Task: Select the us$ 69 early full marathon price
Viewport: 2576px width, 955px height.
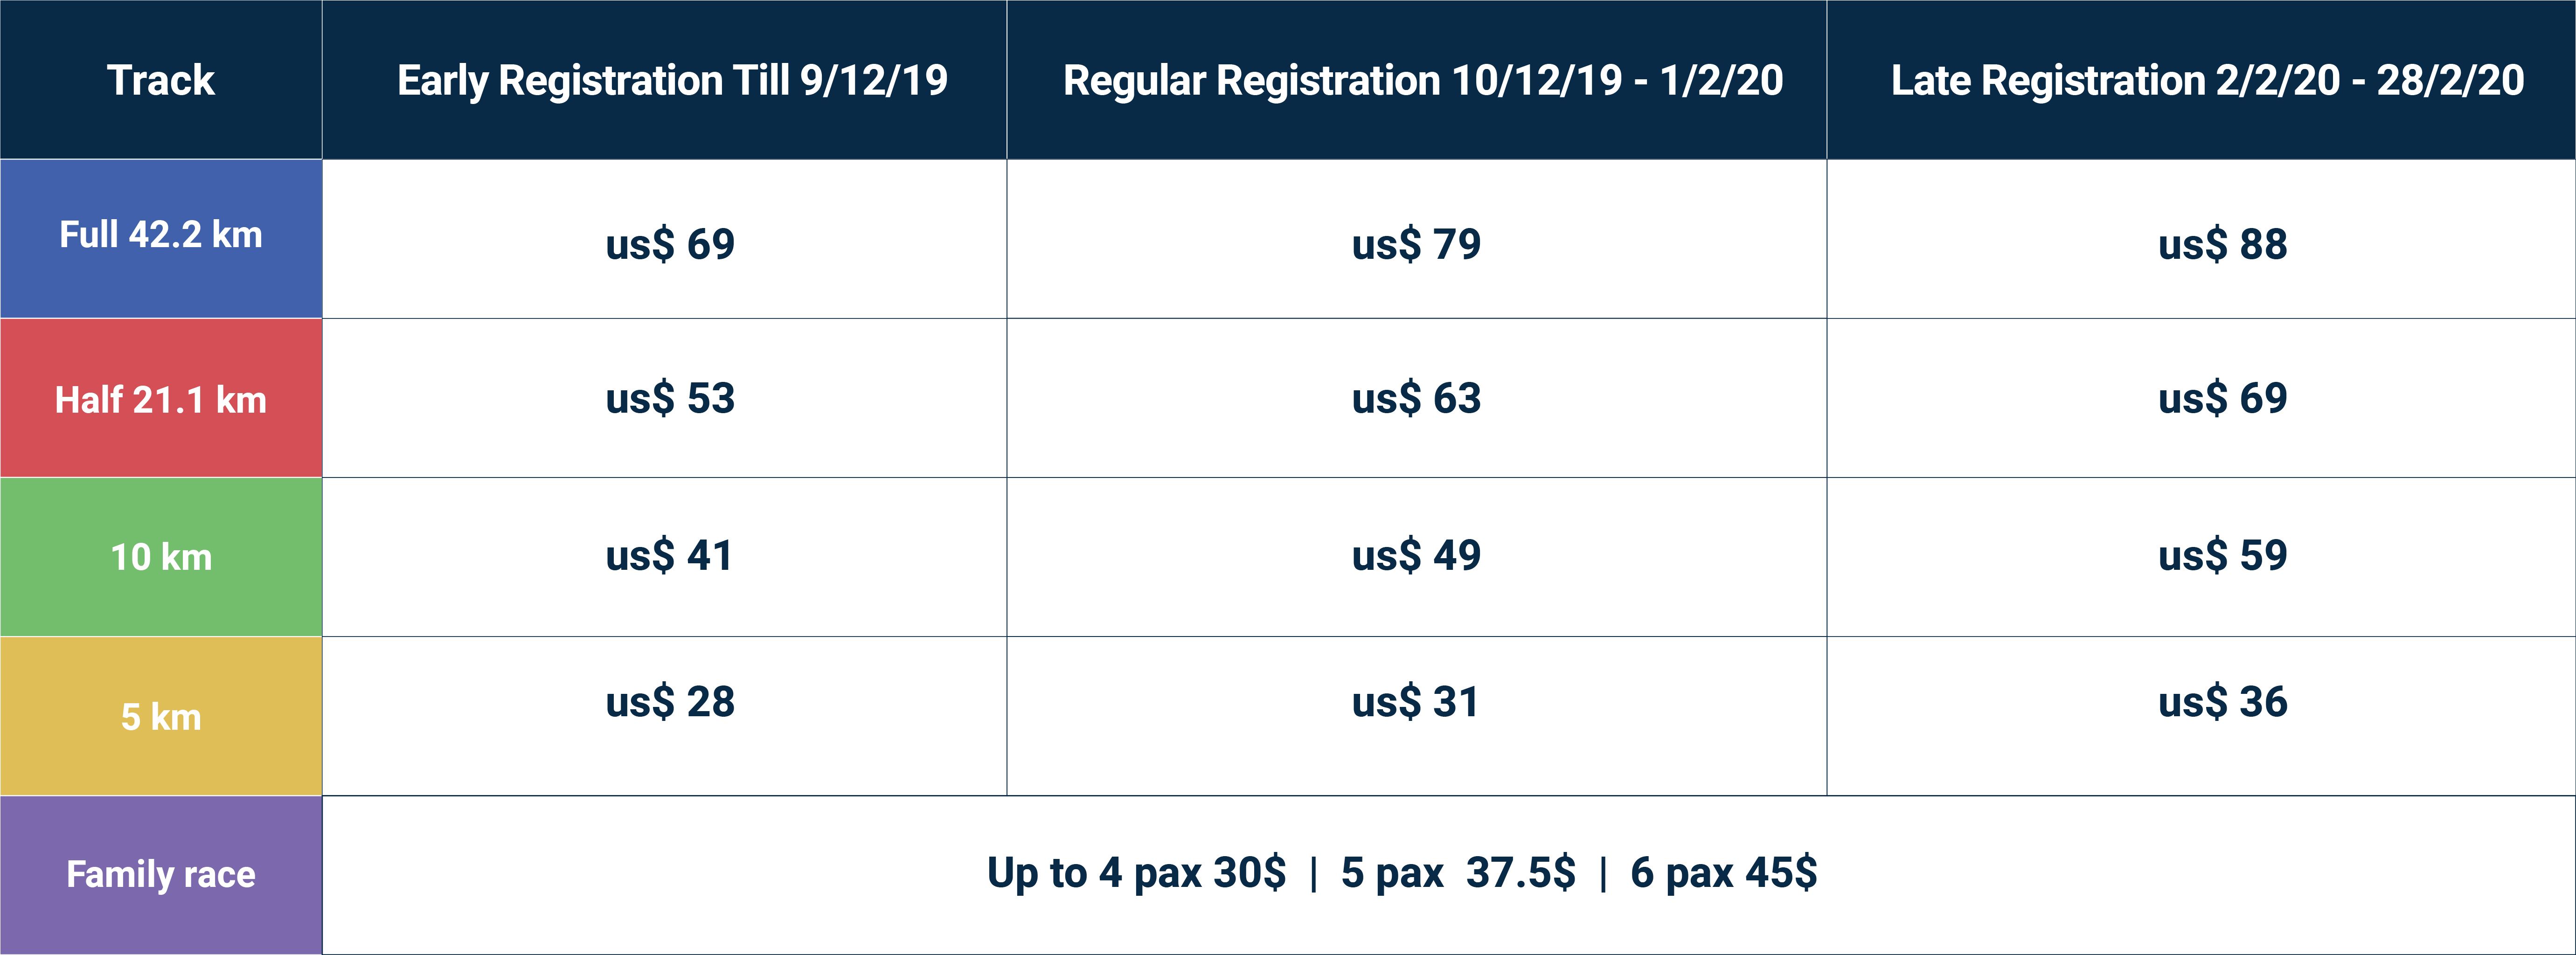Action: 670,244
